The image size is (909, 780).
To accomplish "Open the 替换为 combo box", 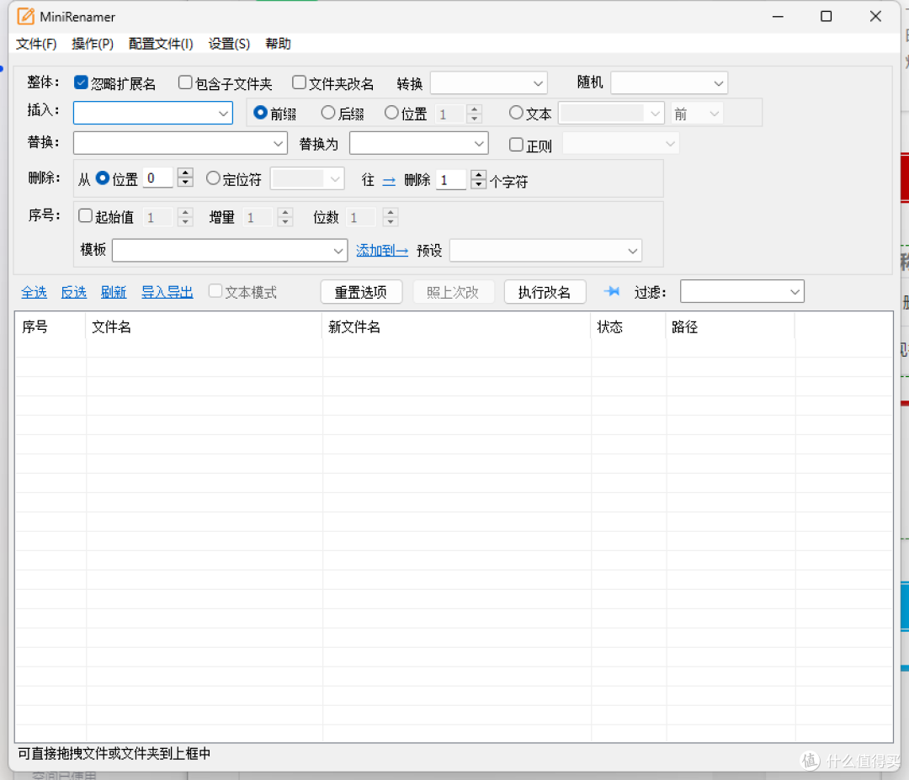I will (479, 144).
